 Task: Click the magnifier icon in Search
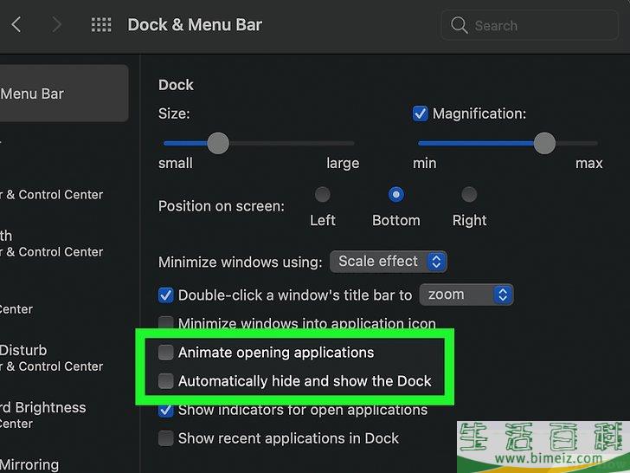point(459,25)
